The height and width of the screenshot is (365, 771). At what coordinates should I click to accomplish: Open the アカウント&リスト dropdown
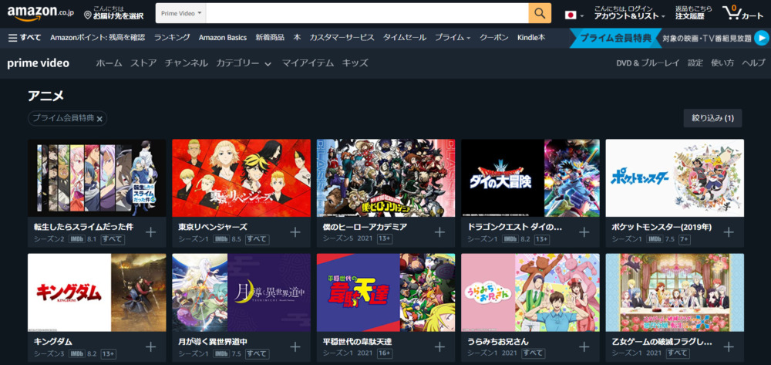point(629,13)
